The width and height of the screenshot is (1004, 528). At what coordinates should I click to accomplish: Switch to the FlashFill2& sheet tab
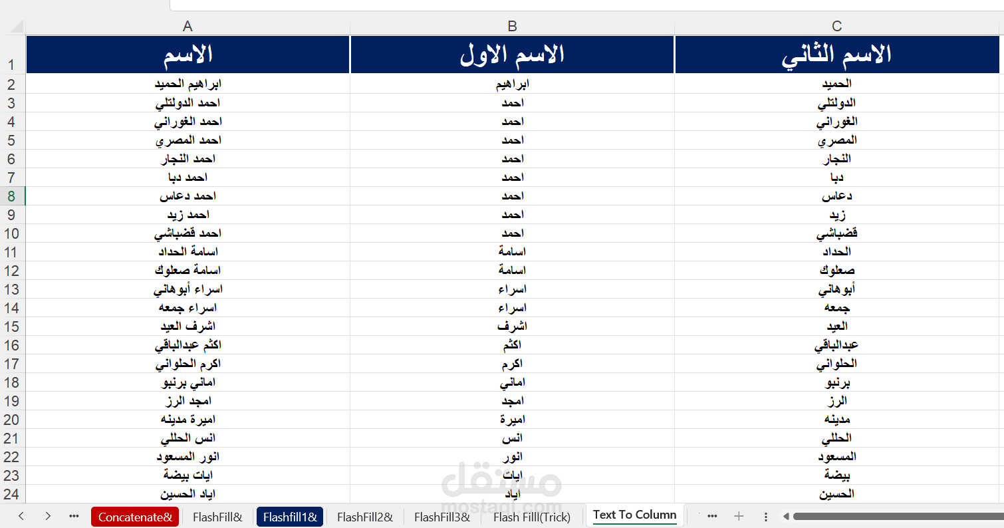[365, 517]
